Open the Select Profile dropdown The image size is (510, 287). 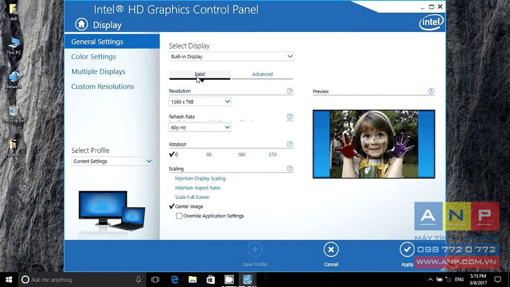(112, 161)
